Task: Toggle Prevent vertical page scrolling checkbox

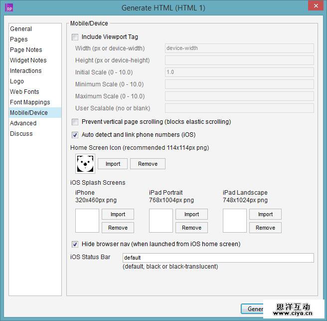Action: (x=75, y=122)
